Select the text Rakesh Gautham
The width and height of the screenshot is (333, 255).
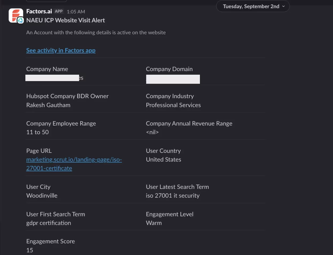tap(48, 105)
